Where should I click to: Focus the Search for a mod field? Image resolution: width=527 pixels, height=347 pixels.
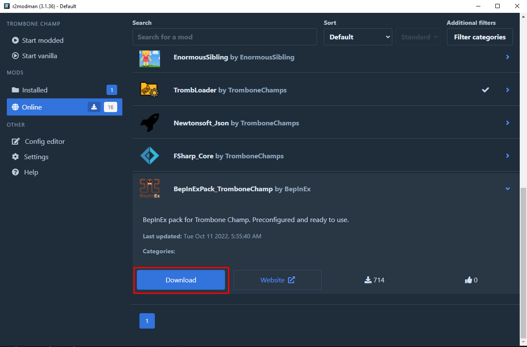225,37
